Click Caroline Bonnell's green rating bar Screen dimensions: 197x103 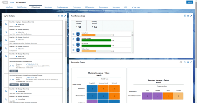[96, 40]
